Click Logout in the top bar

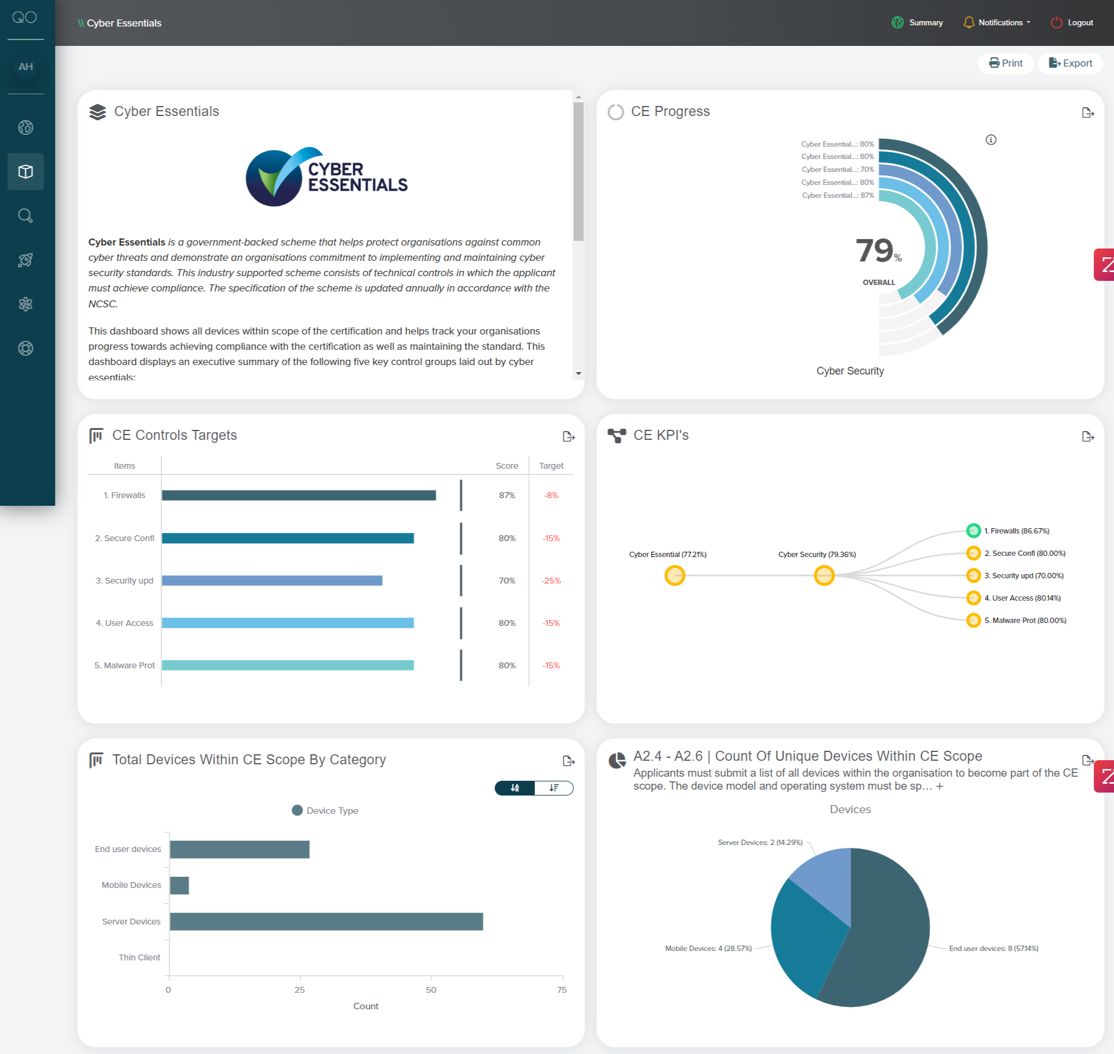1072,22
